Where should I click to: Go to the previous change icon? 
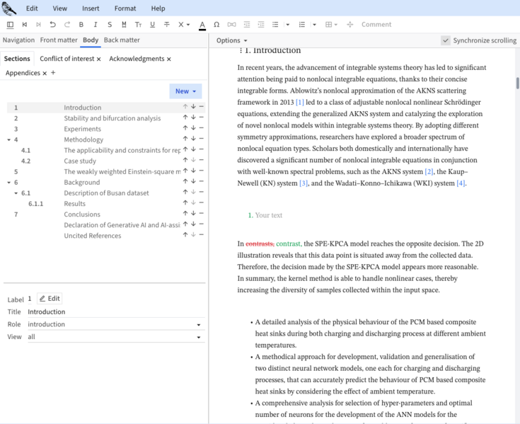[x=25, y=25]
